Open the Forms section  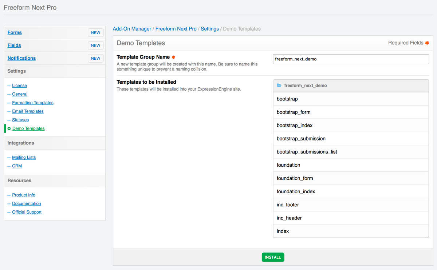(x=15, y=32)
